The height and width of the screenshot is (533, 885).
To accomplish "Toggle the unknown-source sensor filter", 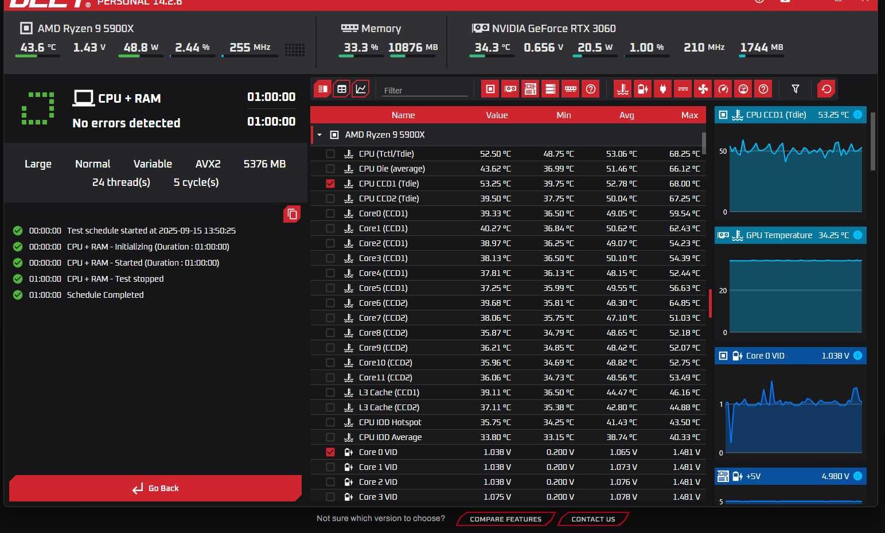I will pyautogui.click(x=590, y=89).
